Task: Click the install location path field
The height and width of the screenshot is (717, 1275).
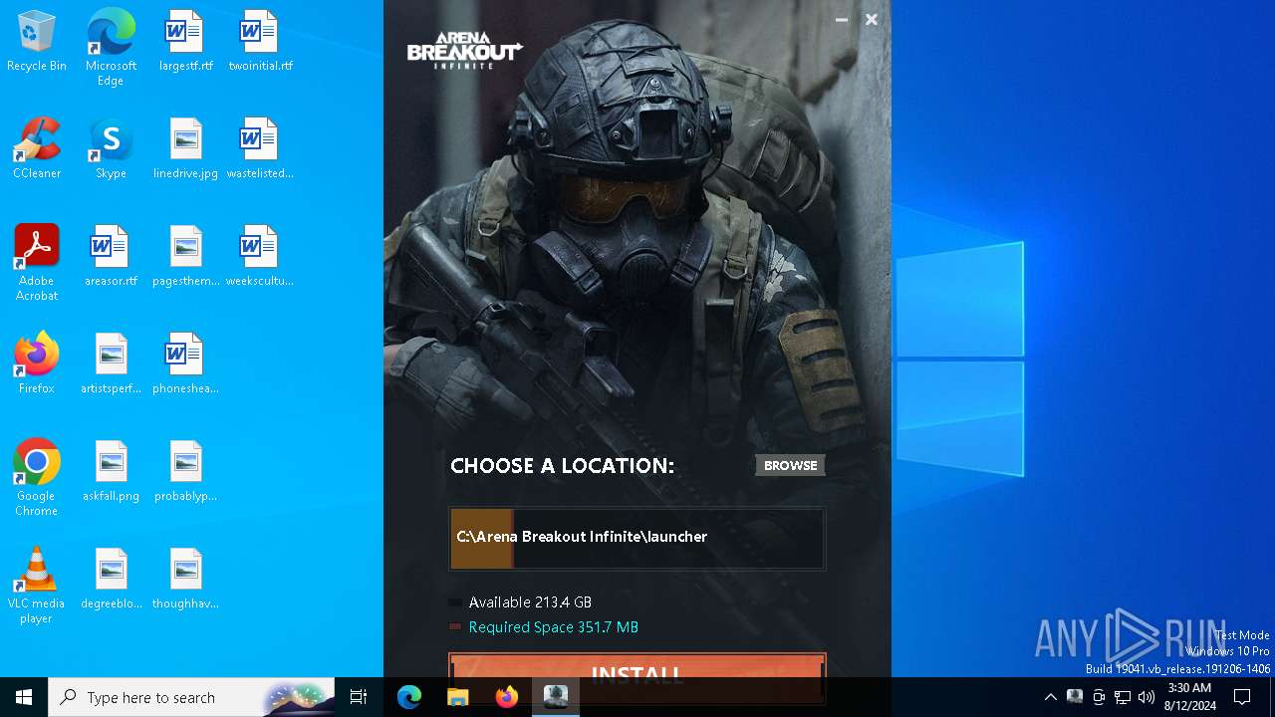Action: pyautogui.click(x=637, y=538)
